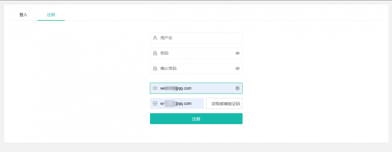Viewport: 392px width, 152px height.
Task: Click the shield icon in verification field
Action: click(155, 103)
